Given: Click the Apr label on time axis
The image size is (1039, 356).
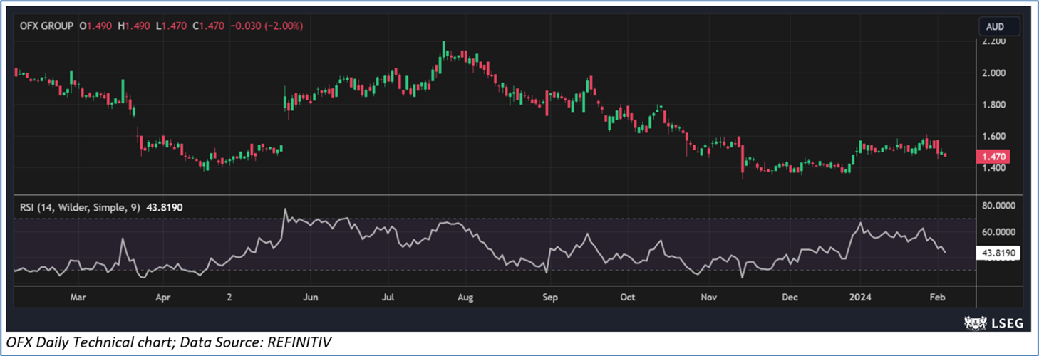Looking at the screenshot, I should point(163,296).
